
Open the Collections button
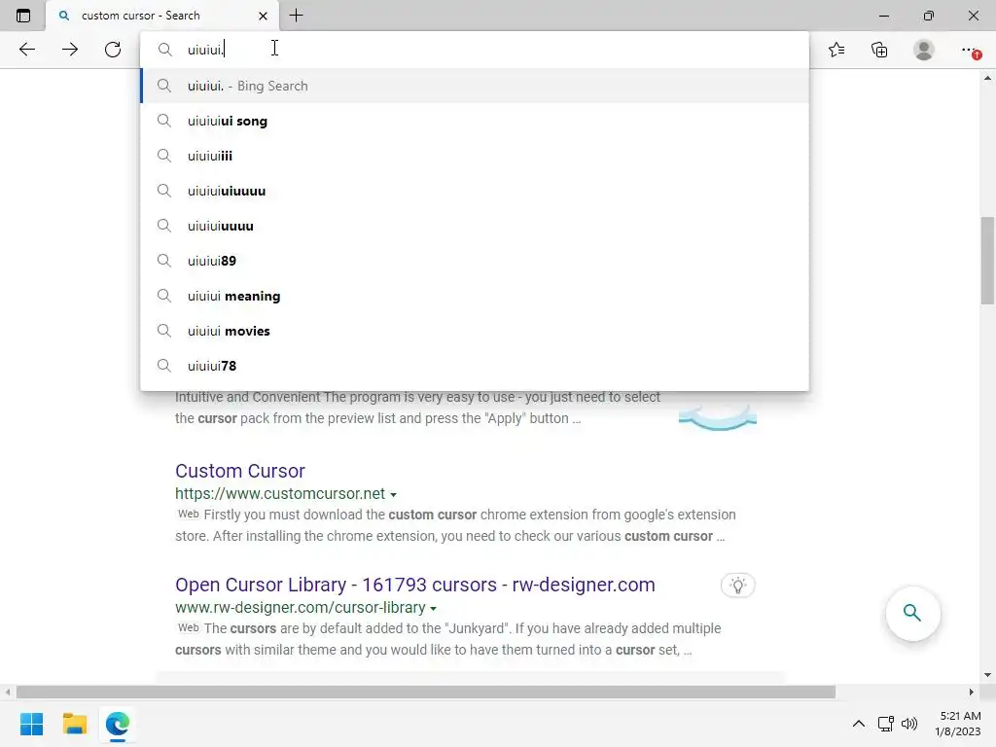coord(879,50)
